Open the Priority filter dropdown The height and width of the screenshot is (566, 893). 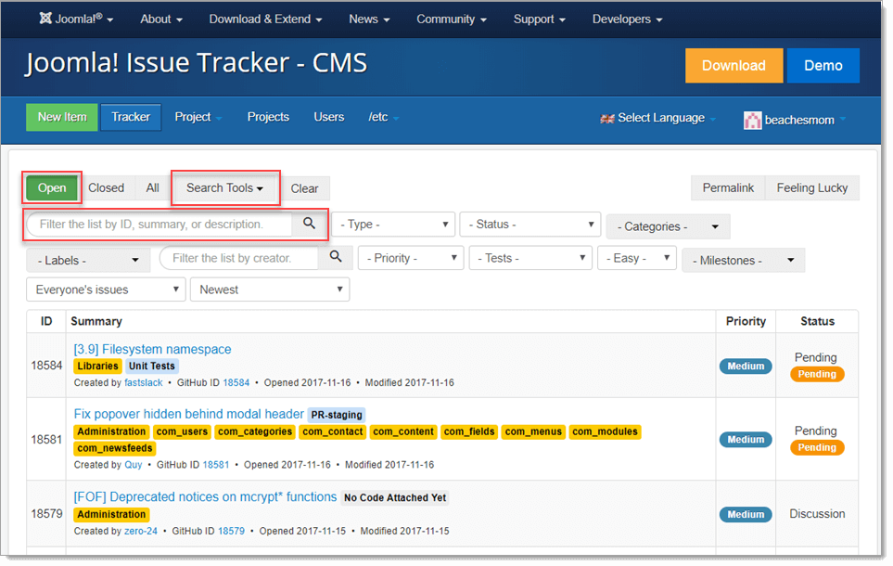coord(411,258)
